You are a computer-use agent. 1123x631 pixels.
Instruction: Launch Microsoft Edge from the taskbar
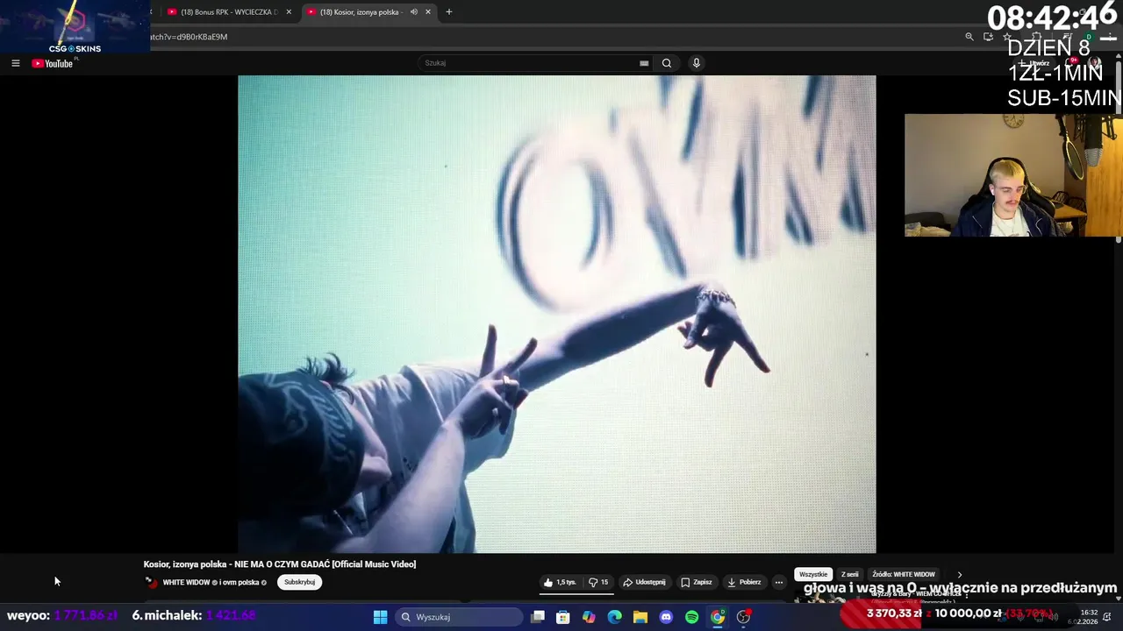click(615, 617)
